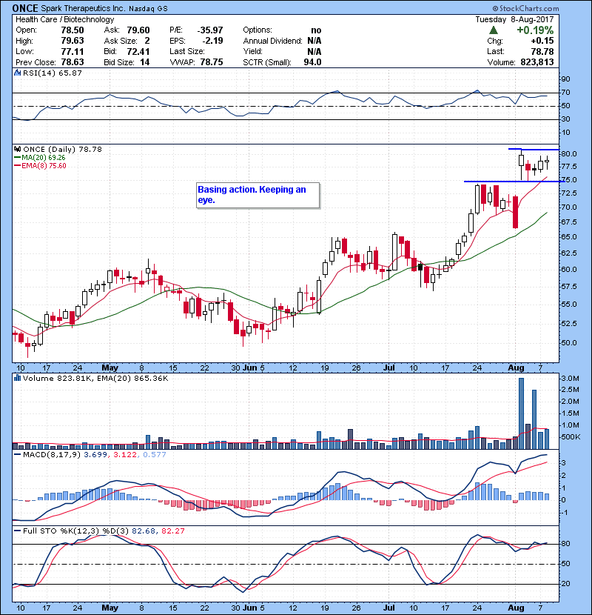Click the Nasdaq GS exchange label
Screen dimensions: 592x615
click(148, 9)
